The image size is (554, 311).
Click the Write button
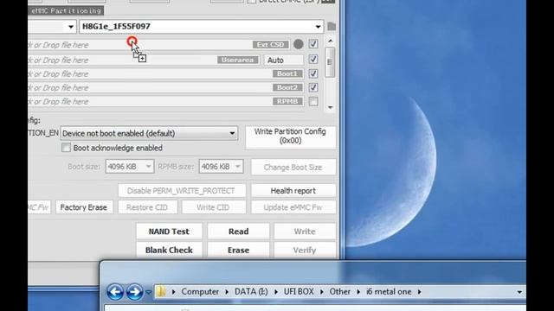305,232
